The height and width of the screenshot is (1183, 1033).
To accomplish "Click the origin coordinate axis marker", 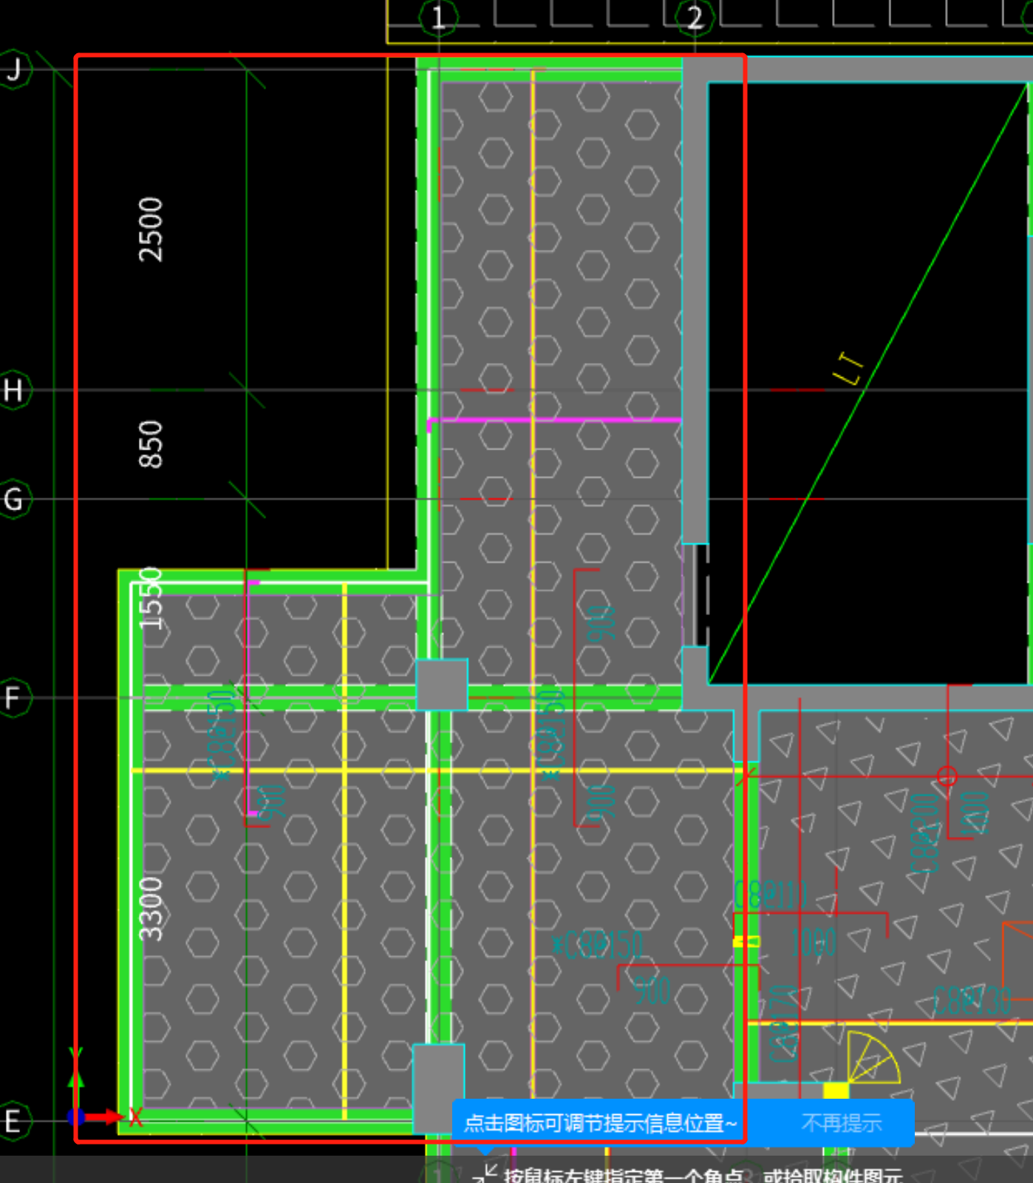I will [76, 1116].
